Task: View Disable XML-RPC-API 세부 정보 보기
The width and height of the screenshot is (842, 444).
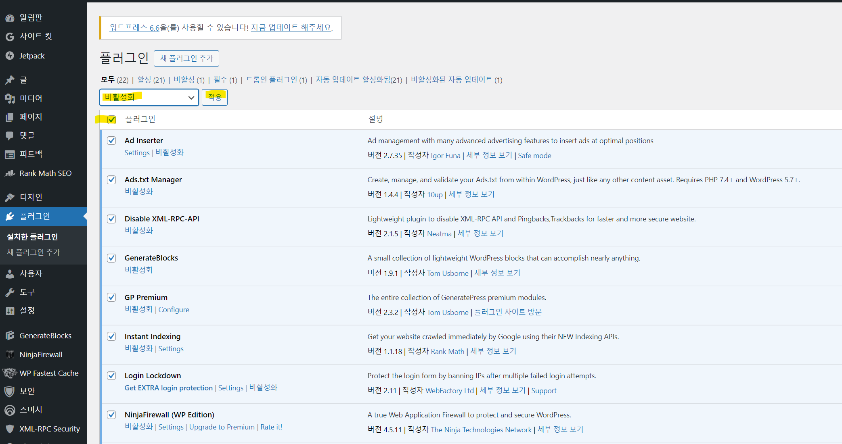Action: pyautogui.click(x=480, y=233)
